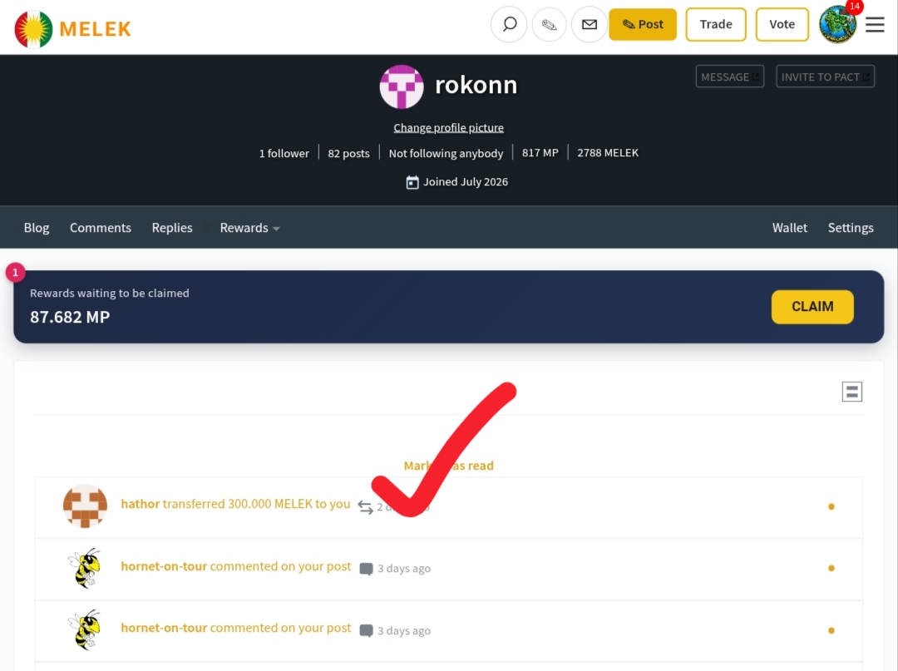Click the avatar on hornet-on-tour's last comment
Viewport: 898px width, 671px height.
[x=85, y=629]
